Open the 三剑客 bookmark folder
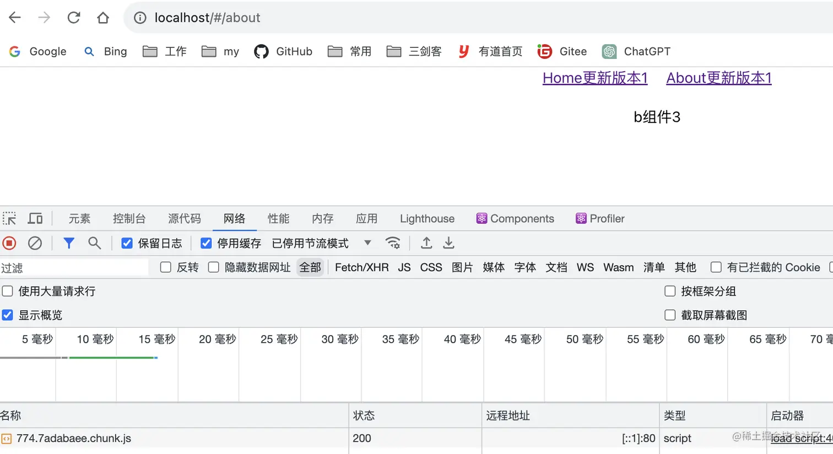The image size is (833, 454). pos(414,51)
